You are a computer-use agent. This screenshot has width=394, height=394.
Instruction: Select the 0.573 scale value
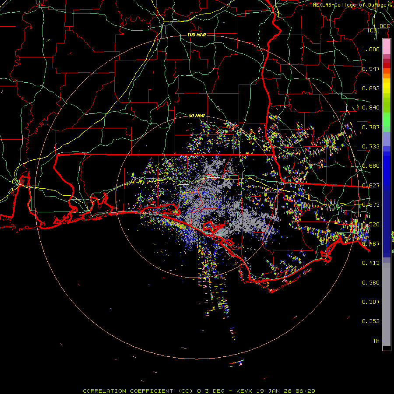tap(371, 205)
